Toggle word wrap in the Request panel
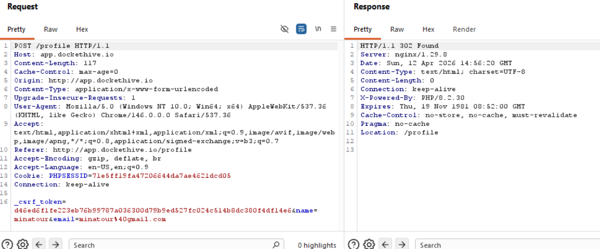600x249 pixels. 301,29
